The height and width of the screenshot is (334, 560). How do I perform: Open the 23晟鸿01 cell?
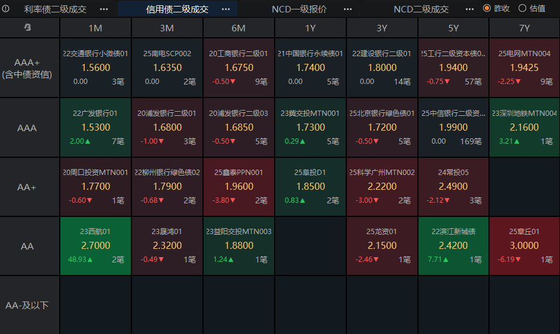pyautogui.click(x=167, y=246)
